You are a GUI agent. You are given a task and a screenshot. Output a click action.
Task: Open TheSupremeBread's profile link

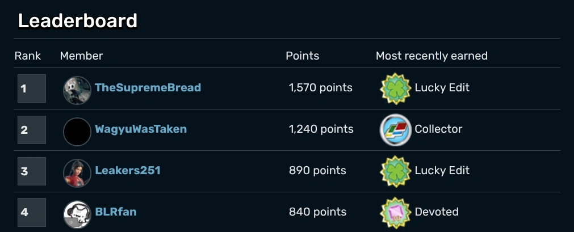coord(148,88)
